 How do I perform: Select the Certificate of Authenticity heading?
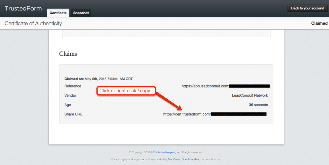pos(33,23)
